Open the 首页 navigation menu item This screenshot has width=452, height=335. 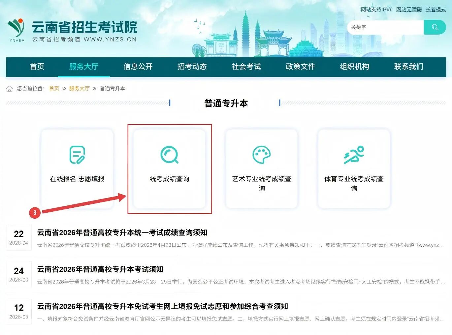(37, 67)
